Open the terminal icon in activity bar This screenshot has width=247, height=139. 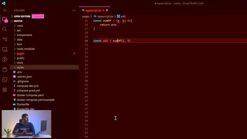(5, 80)
